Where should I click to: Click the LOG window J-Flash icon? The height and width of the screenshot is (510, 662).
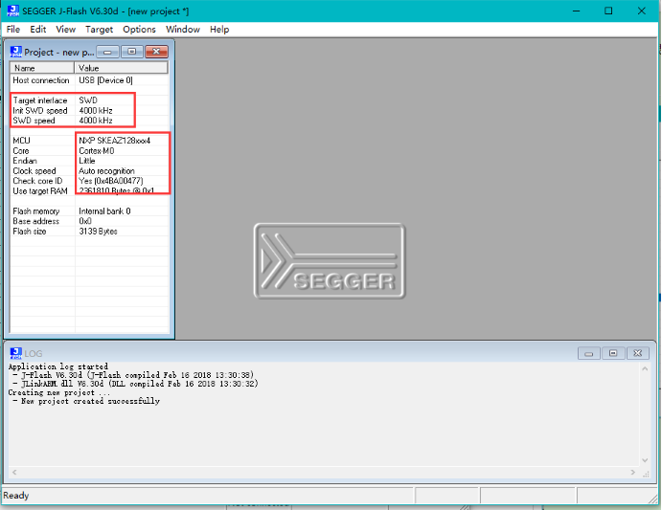tap(16, 353)
